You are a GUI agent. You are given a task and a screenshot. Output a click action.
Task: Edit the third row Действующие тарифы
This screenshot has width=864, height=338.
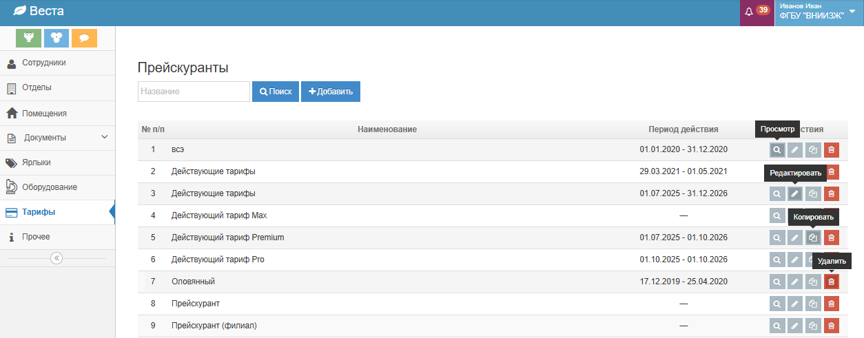coord(795,194)
